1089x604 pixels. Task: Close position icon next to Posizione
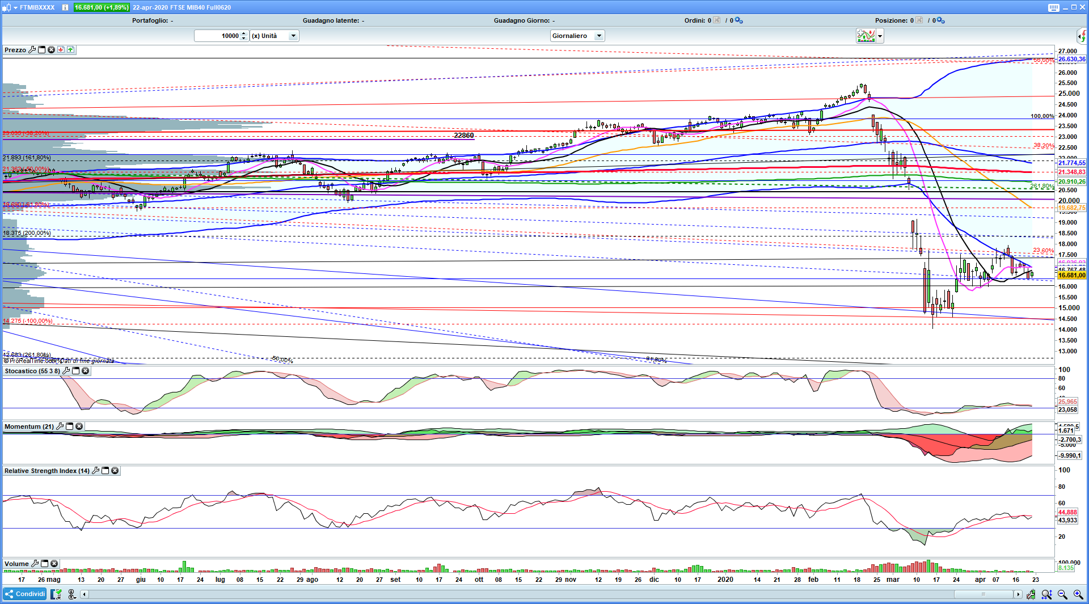point(919,20)
